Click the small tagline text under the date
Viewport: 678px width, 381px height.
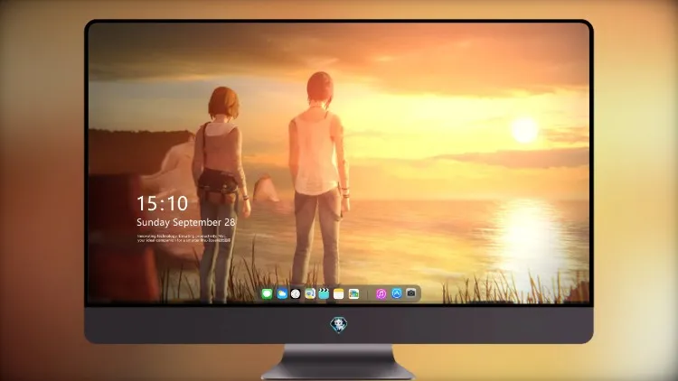(x=184, y=238)
